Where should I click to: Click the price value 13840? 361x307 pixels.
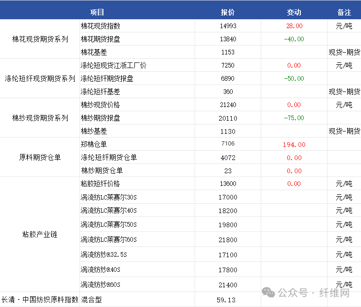click(228, 39)
